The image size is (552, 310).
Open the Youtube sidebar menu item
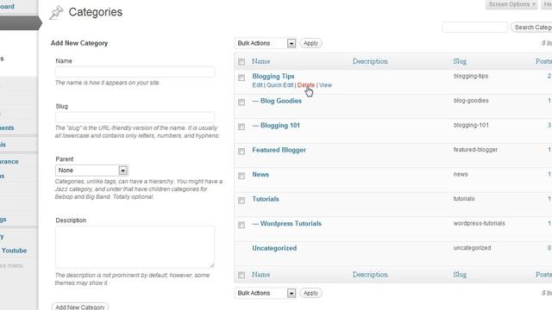14,251
